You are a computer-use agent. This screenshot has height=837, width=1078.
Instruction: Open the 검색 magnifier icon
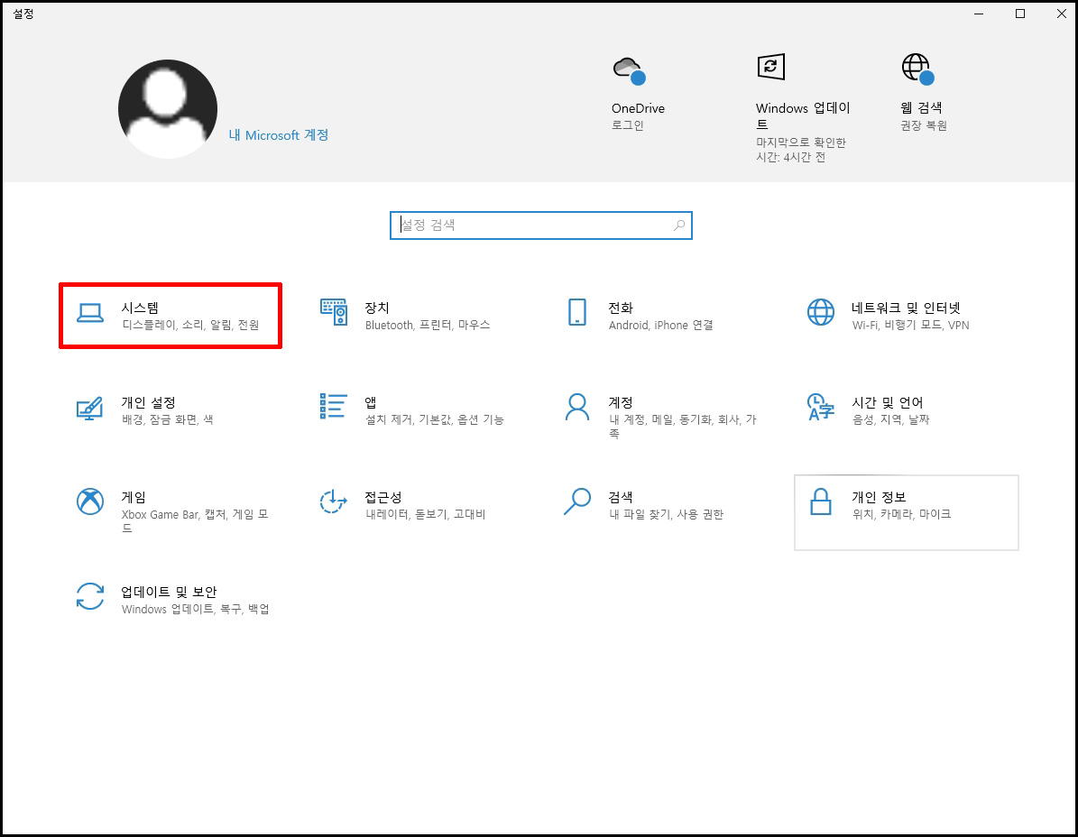(x=577, y=501)
